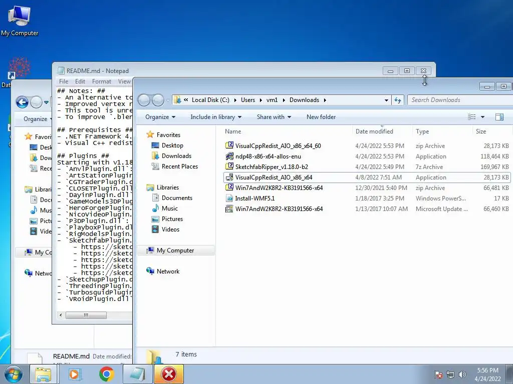The width and height of the screenshot is (513, 384).
Task: Select Win7AndW2K8R2-KB3191566-x64 Microsoft Update file
Action: tap(279, 208)
